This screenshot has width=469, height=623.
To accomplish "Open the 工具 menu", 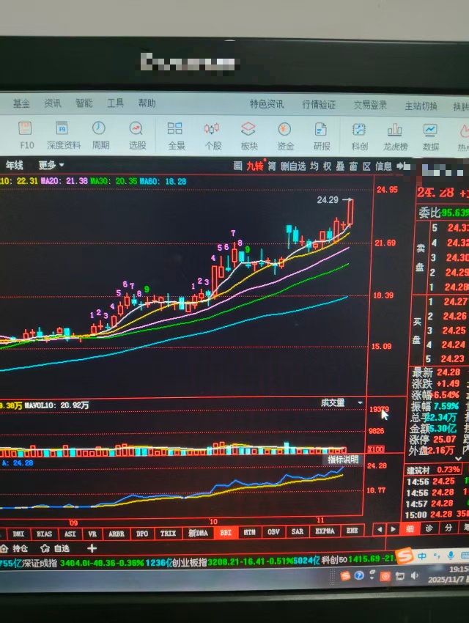I will (x=116, y=103).
